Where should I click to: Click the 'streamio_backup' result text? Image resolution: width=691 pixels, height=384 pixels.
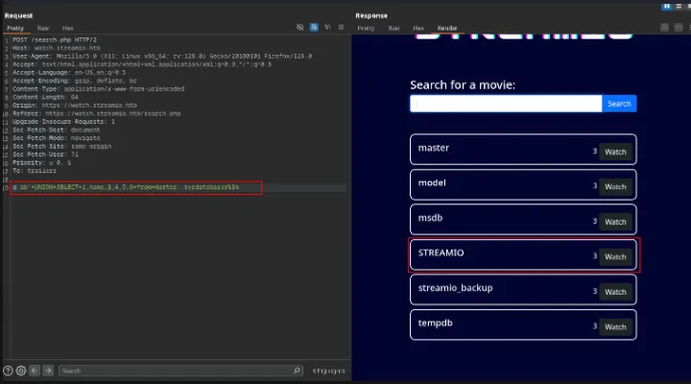click(x=455, y=288)
